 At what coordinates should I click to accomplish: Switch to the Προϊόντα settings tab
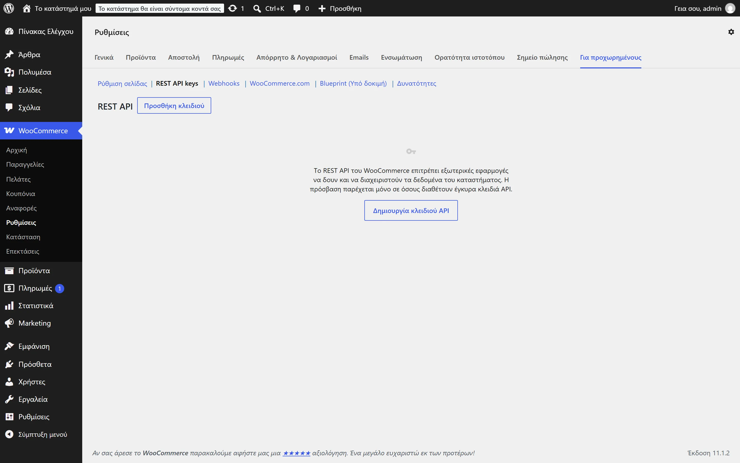point(141,57)
